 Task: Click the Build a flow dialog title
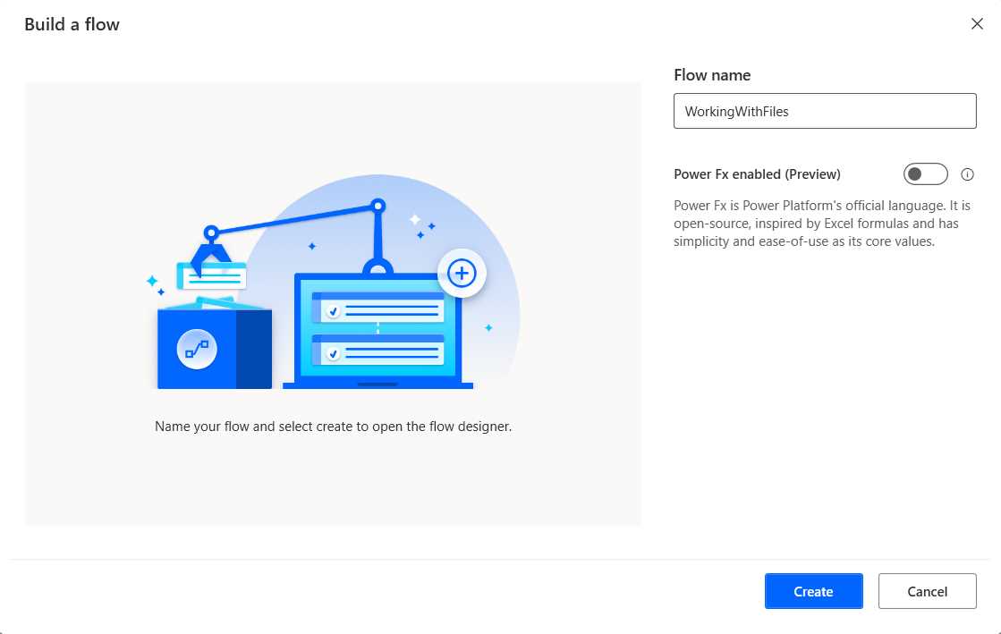tap(72, 24)
